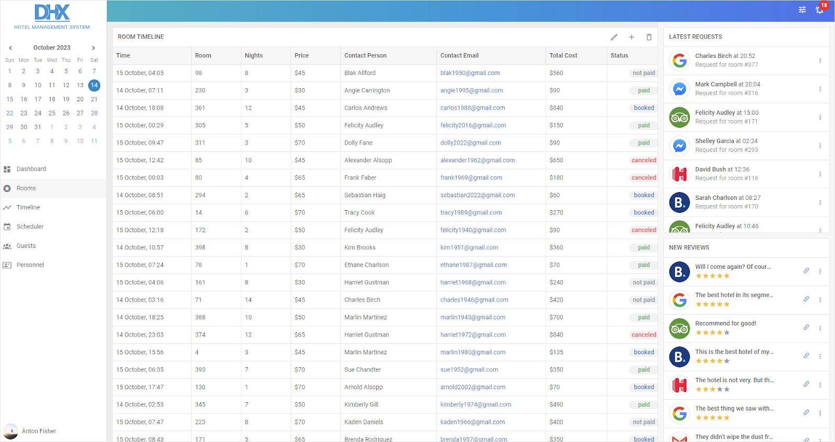Click the October 2023 calendar title
Screen dimensions: 835x442
(52, 47)
